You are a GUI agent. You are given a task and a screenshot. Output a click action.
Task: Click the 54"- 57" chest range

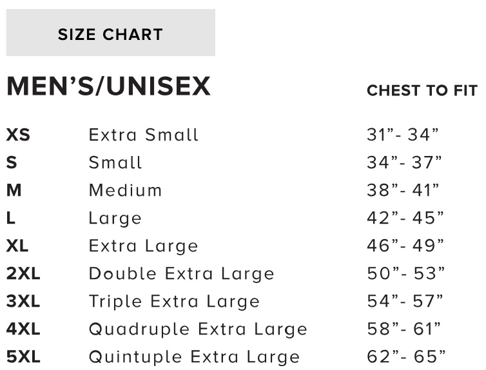405,302
